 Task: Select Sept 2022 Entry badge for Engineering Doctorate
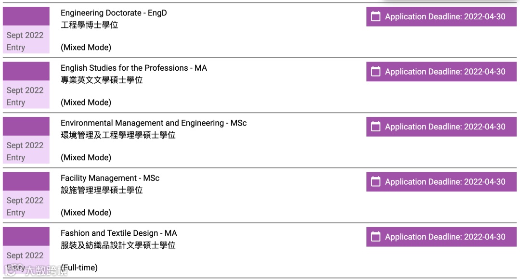click(x=26, y=40)
